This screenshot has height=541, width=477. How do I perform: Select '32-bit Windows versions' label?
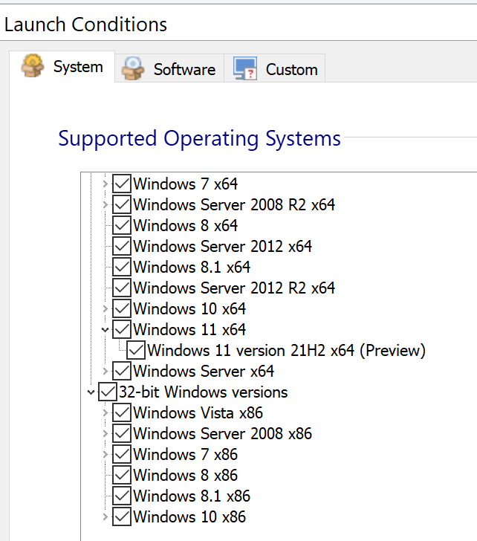coord(204,392)
